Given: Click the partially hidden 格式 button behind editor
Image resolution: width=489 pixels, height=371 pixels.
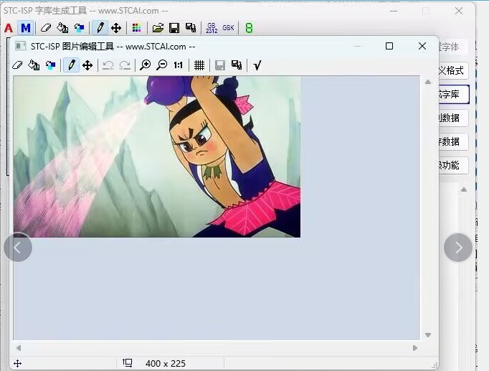Looking at the screenshot, I should click(453, 70).
